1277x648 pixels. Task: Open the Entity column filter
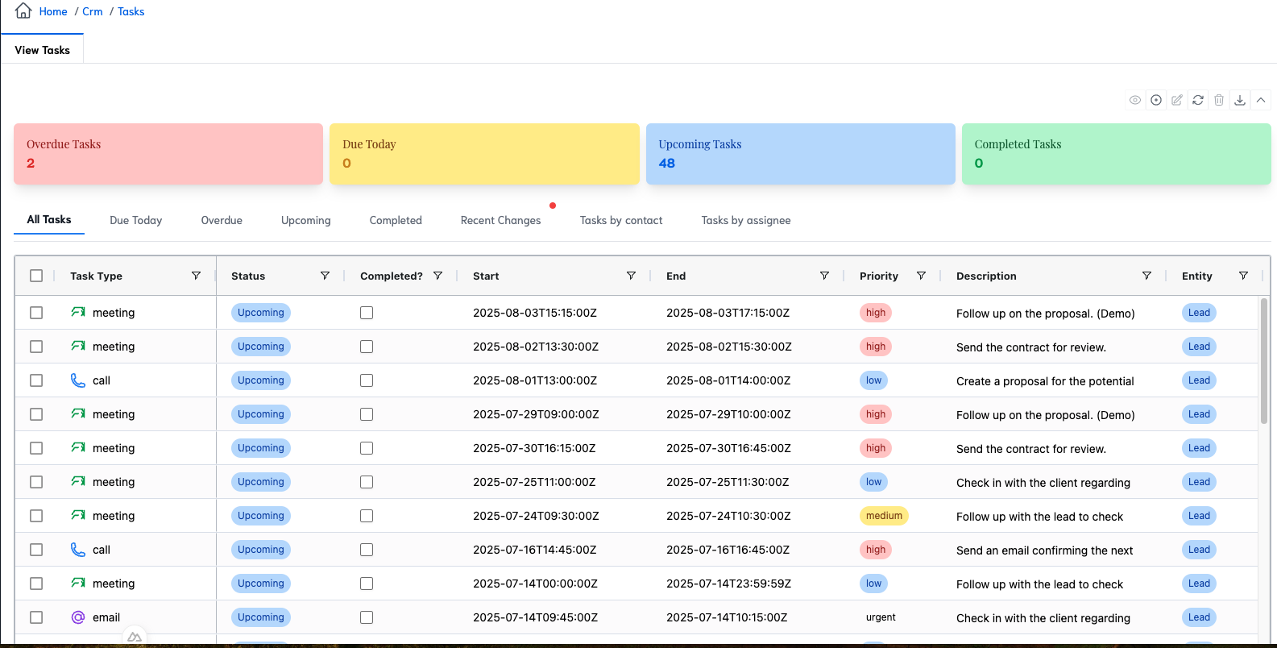click(1243, 276)
